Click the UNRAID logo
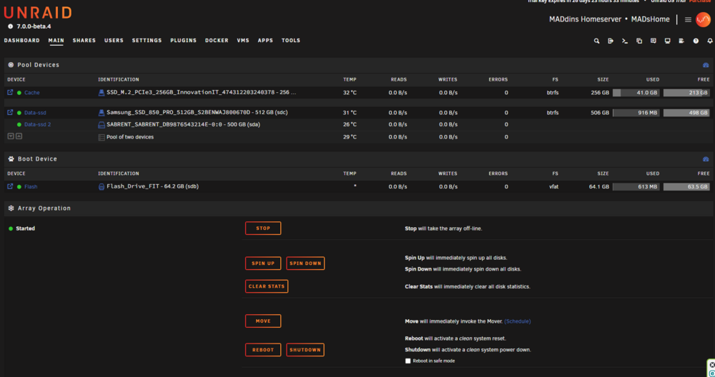The width and height of the screenshot is (715, 377). point(38,12)
